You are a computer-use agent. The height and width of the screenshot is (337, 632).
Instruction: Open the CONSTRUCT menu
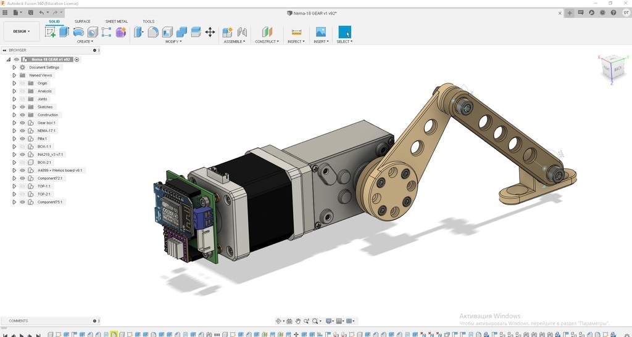click(267, 42)
